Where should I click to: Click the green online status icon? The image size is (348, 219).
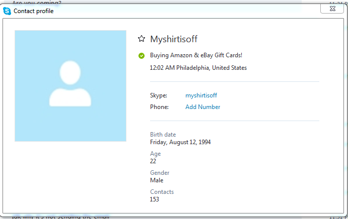click(142, 56)
